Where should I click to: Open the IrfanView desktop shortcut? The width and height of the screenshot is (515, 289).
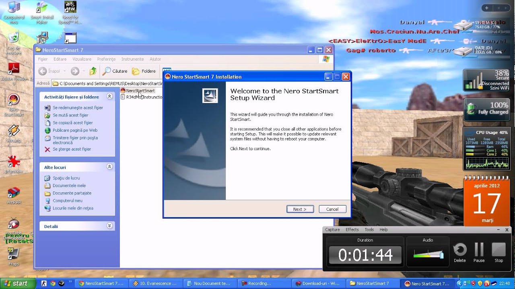click(x=14, y=165)
